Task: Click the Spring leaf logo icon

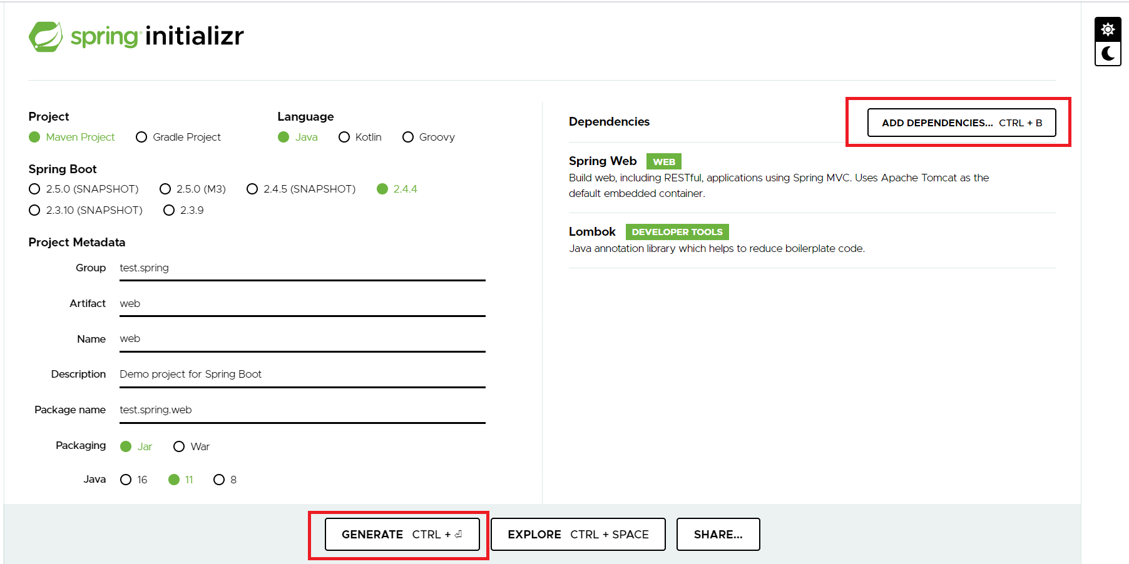Action: click(x=46, y=36)
